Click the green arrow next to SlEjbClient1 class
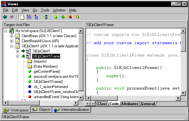This screenshot has width=189, height=121. coord(23,51)
